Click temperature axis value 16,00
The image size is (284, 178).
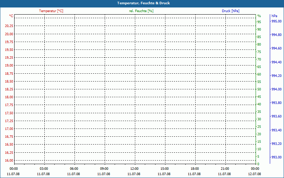(9, 161)
